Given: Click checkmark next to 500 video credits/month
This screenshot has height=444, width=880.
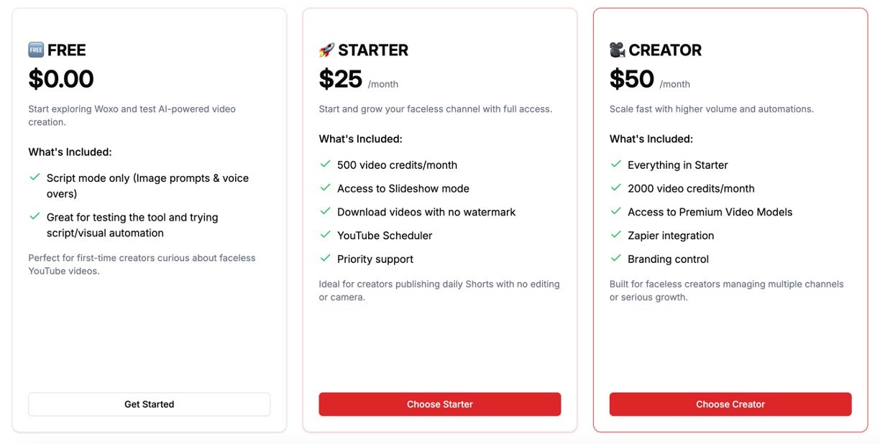Looking at the screenshot, I should point(325,165).
